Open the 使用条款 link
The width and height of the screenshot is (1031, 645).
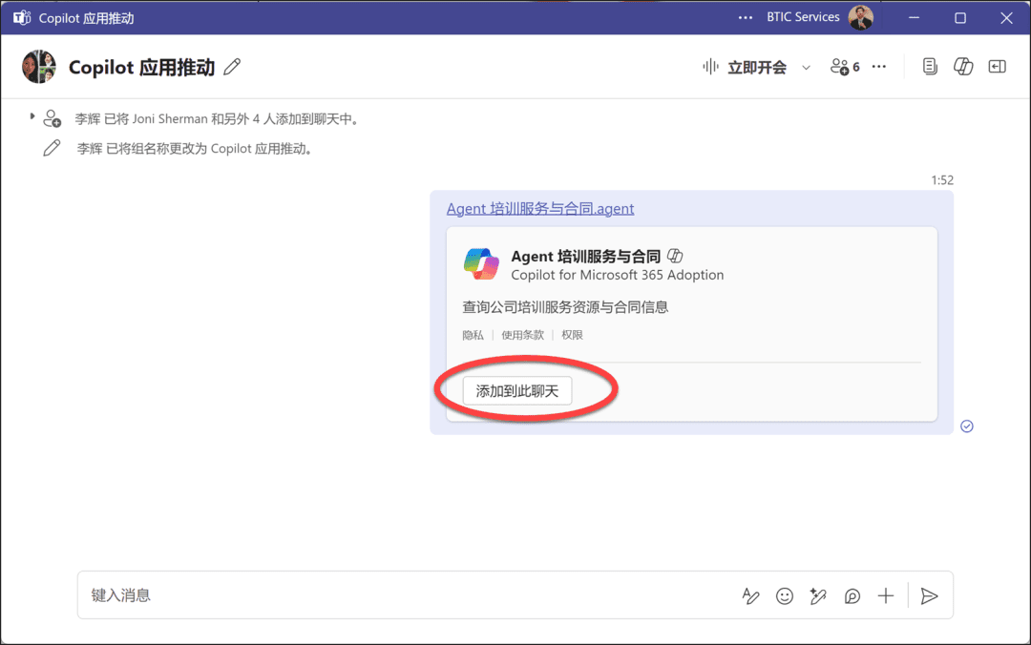click(x=523, y=335)
